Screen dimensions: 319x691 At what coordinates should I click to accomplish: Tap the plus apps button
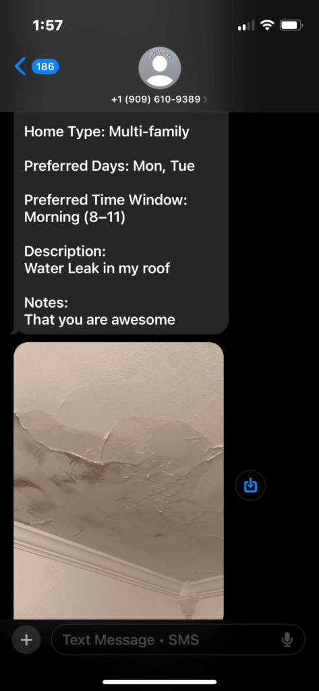(x=26, y=640)
